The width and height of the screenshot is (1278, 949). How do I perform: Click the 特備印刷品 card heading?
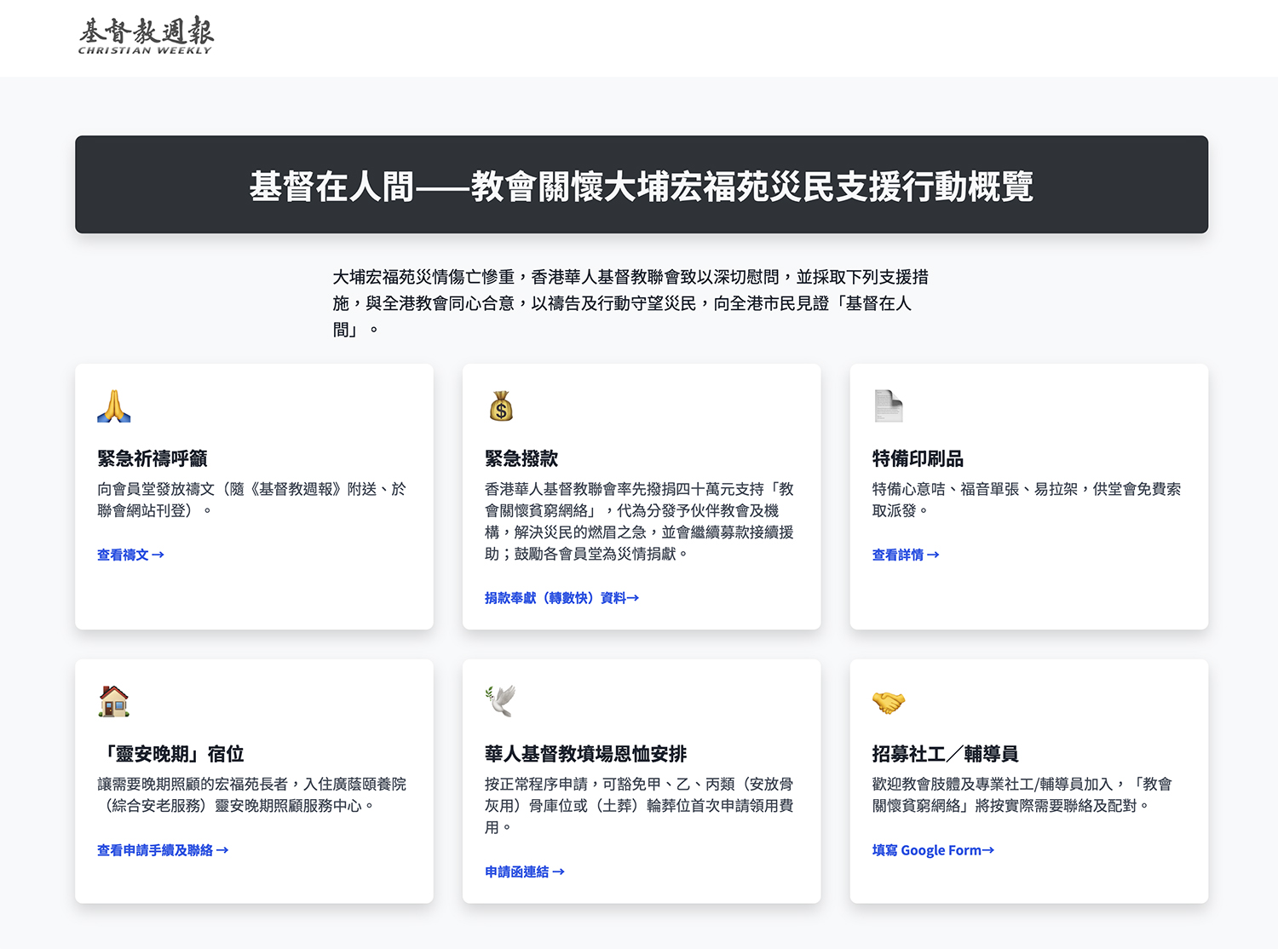tap(918, 458)
